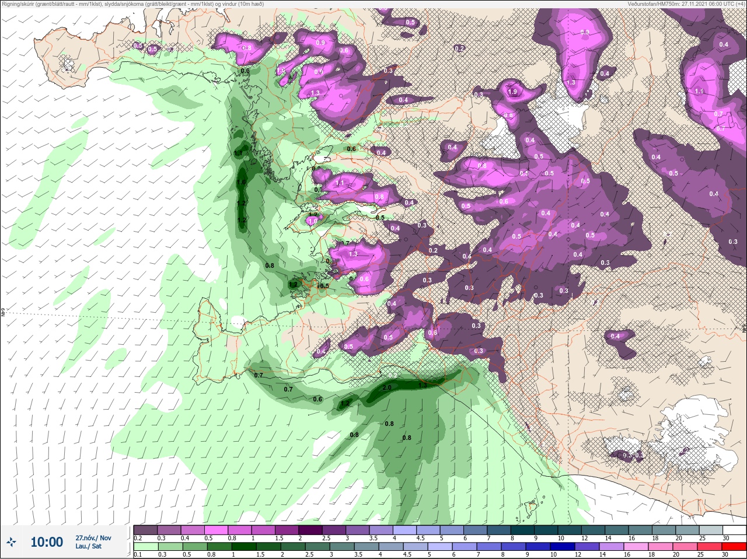Click the '27.nóv./ Nov' date text
This screenshot has width=747, height=559.
93,538
